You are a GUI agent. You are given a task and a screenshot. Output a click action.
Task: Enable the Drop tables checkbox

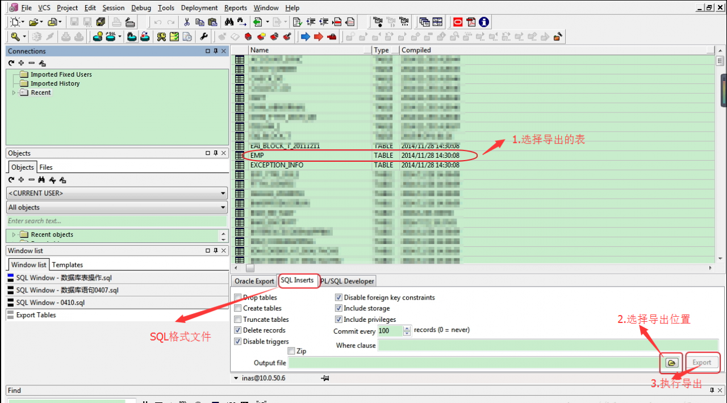(x=238, y=297)
